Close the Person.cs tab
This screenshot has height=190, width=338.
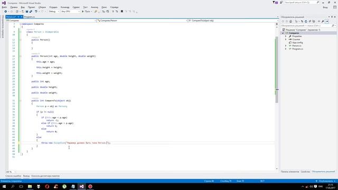[x=22, y=17]
